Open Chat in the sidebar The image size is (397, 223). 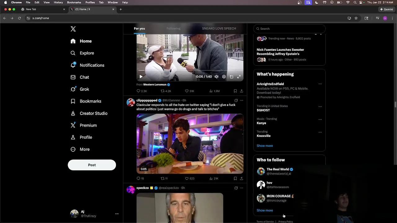(80, 77)
